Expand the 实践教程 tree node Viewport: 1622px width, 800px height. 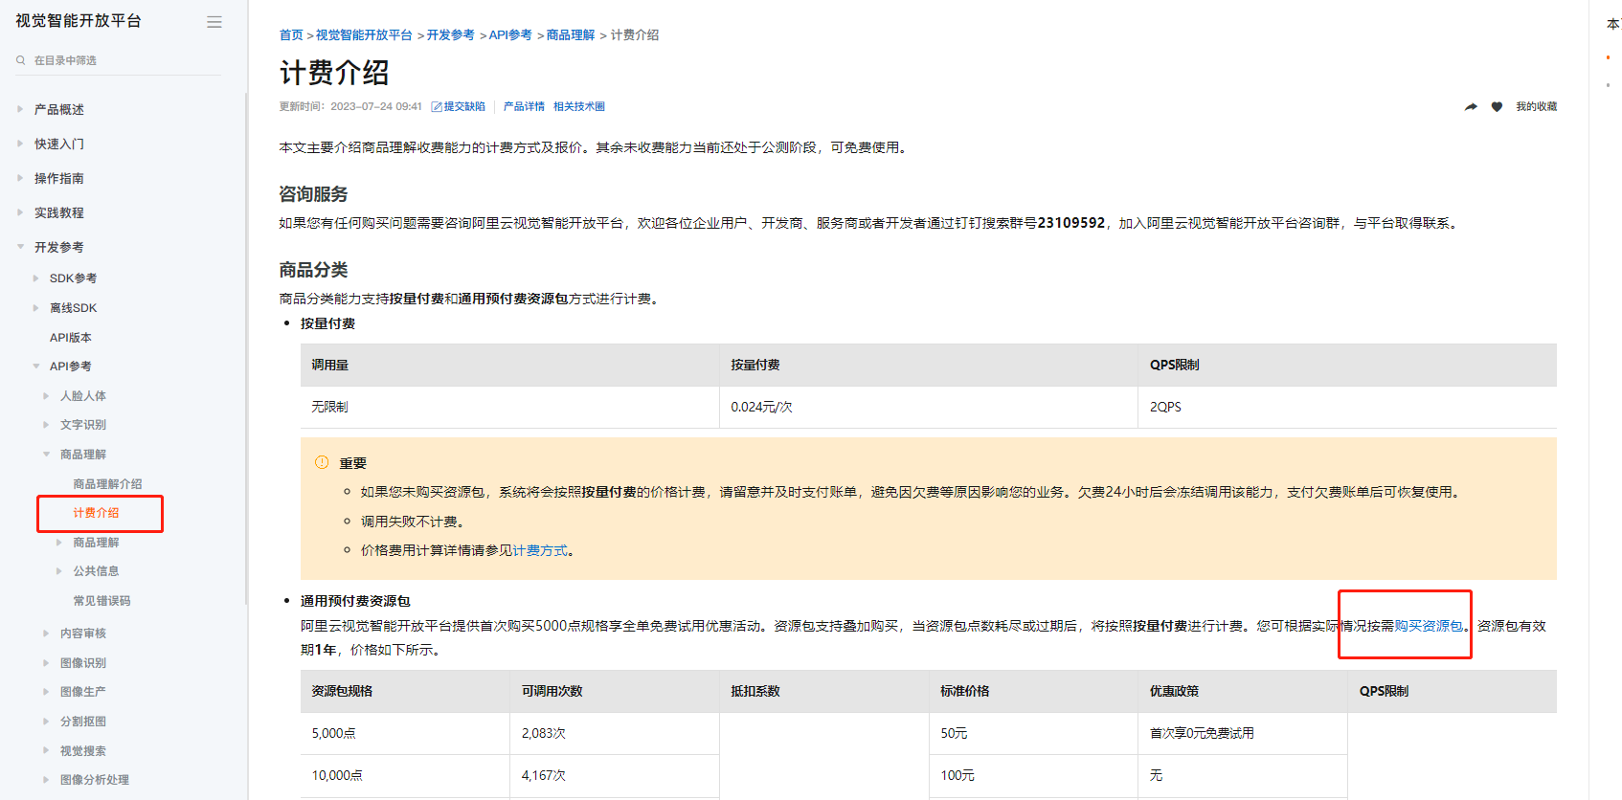tap(20, 212)
